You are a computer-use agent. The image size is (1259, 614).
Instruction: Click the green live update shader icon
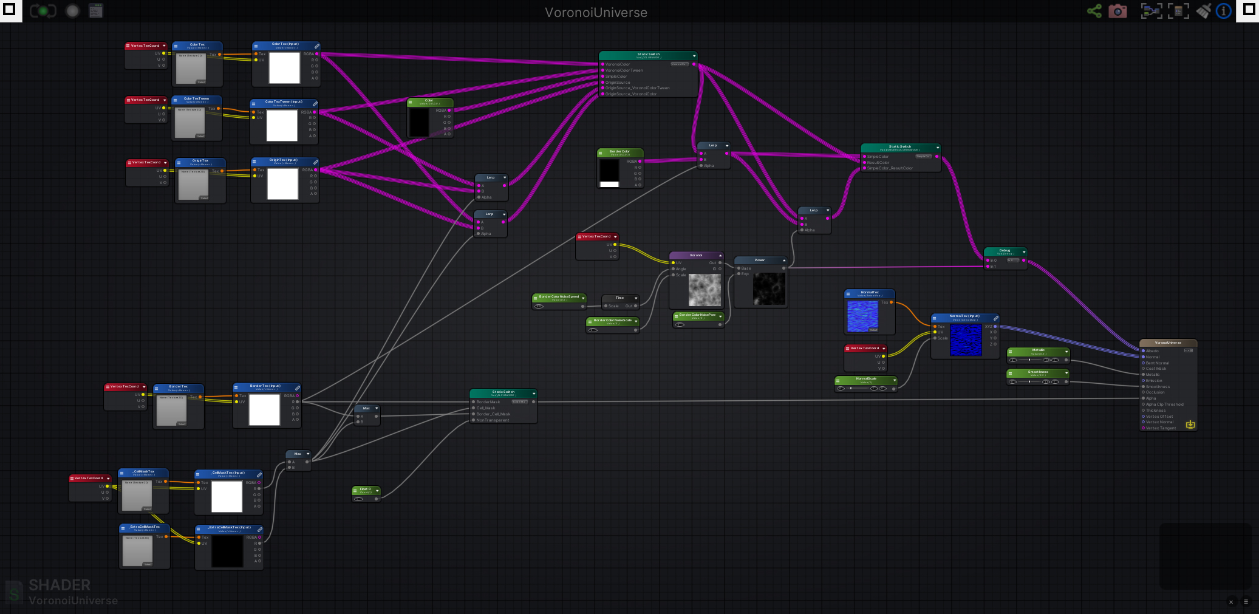point(43,11)
